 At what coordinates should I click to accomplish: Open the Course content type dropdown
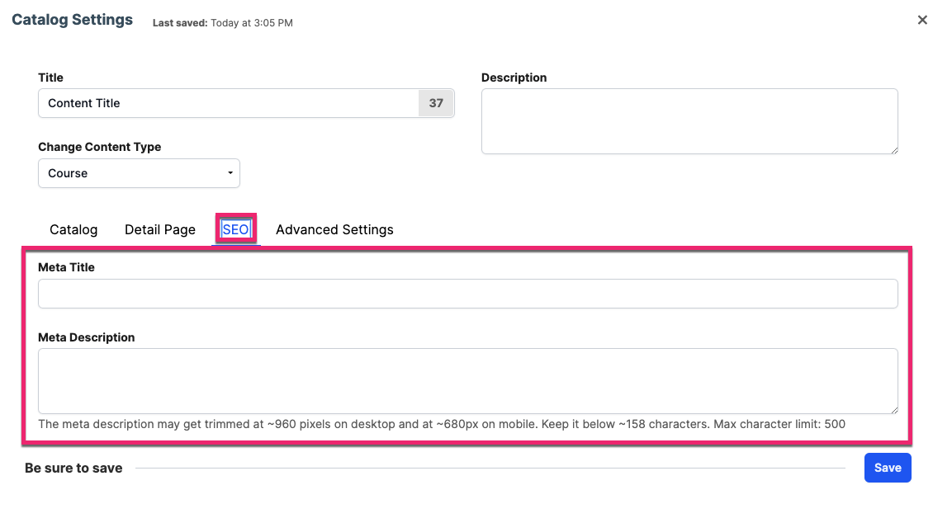tap(139, 173)
